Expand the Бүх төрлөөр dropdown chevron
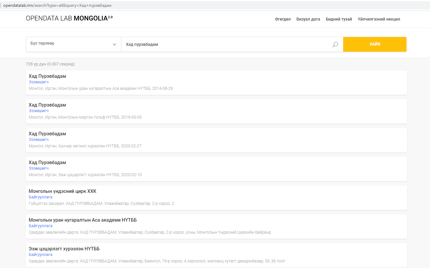Image resolution: width=430 pixels, height=268 pixels. [114, 45]
